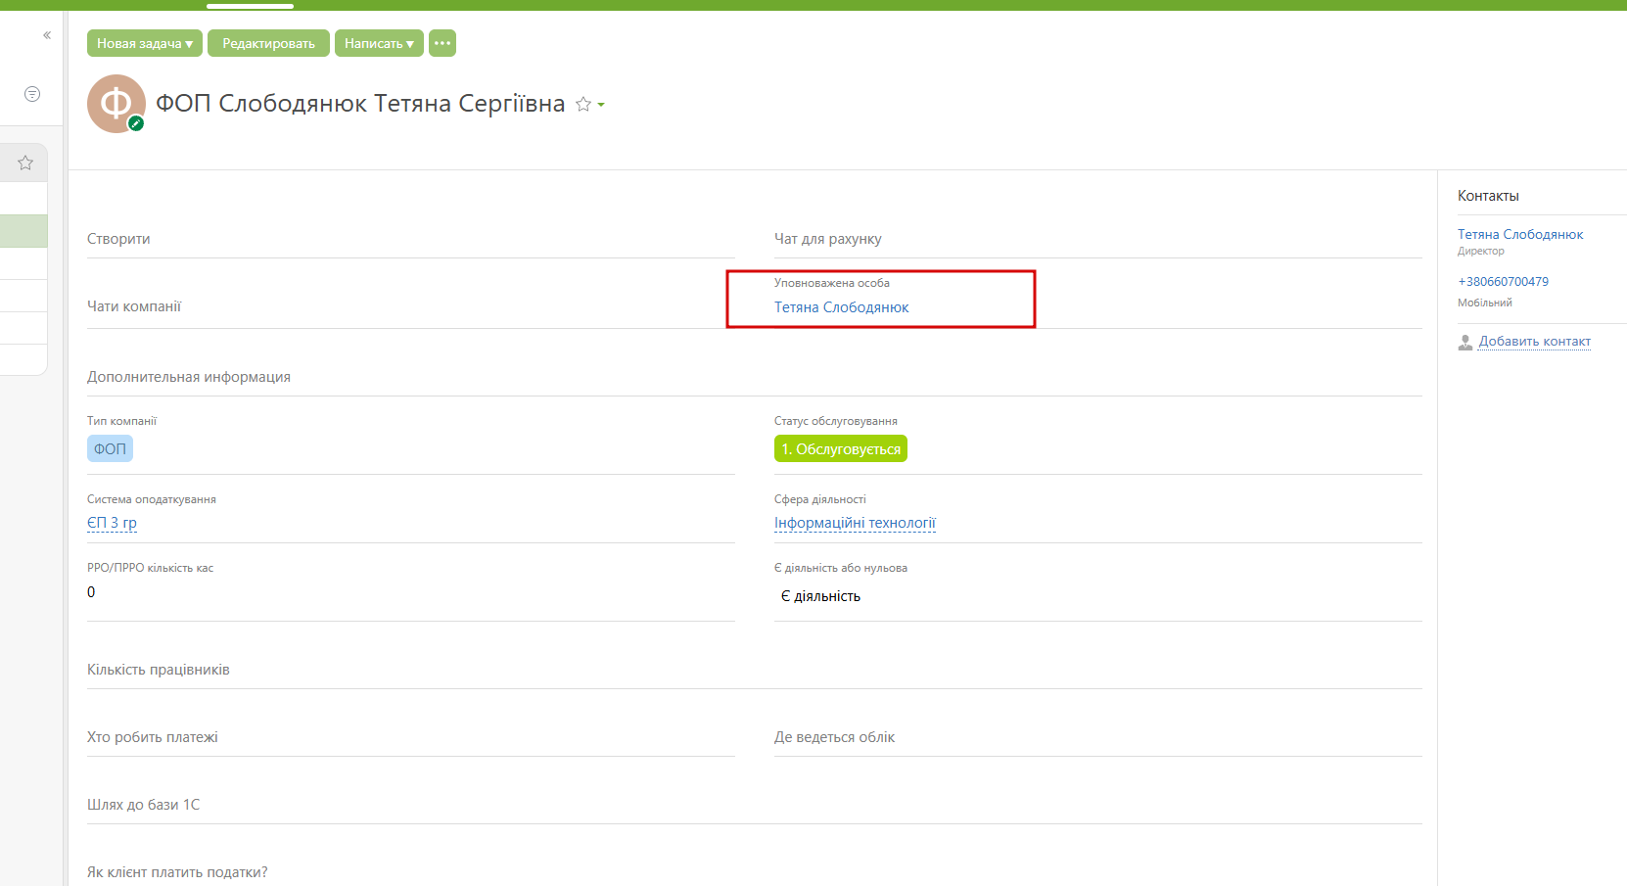Image resolution: width=1627 pixels, height=886 pixels.
Task: Open ЄП 3 гр taxation system value
Action: [112, 523]
